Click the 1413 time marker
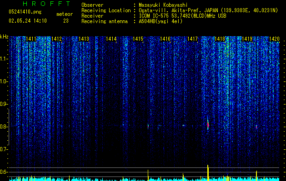 (84, 39)
